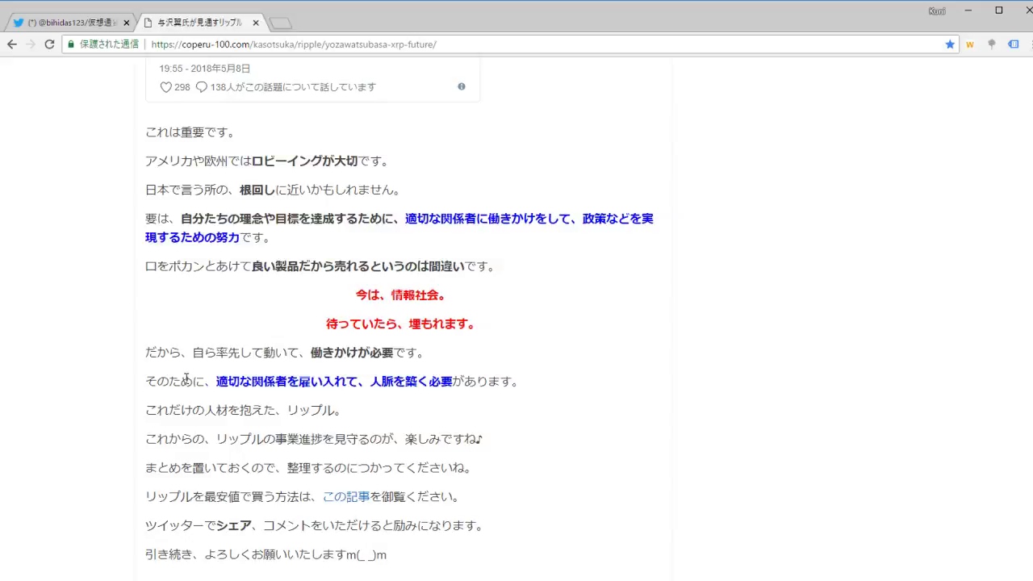This screenshot has width=1033, height=581.
Task: Open 138人がこの話題について話しています link
Action: 293,87
